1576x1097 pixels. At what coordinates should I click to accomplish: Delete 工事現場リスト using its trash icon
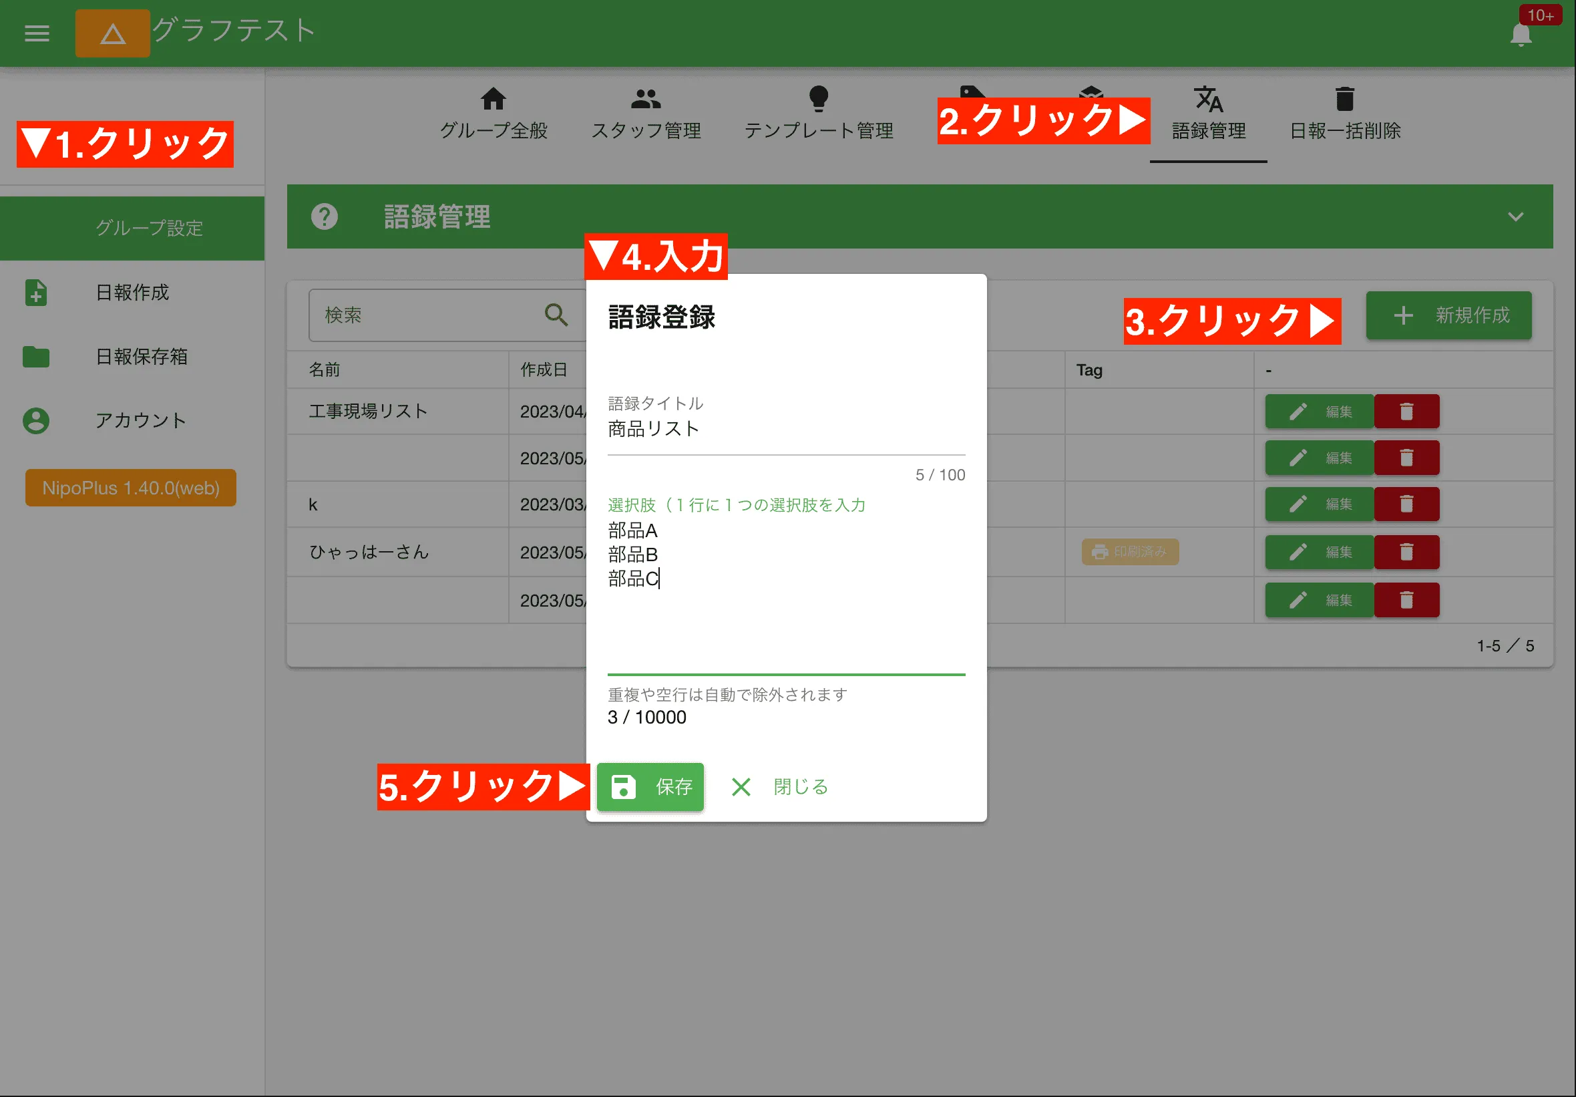[1406, 411]
